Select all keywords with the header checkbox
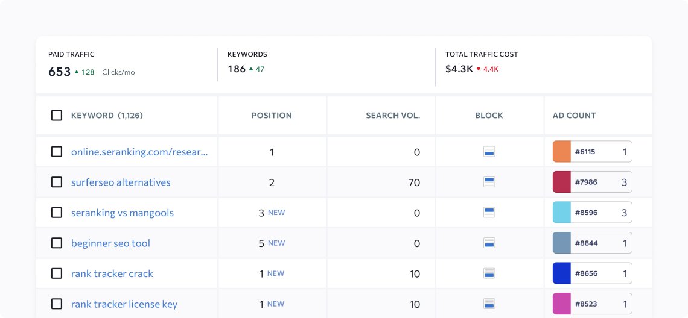 (x=57, y=115)
